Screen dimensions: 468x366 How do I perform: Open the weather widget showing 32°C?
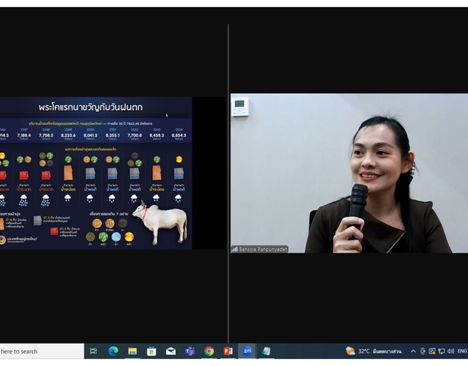coord(374,351)
